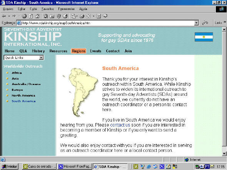Click the Media toolbar icon
Viewport: 227px width, 170px height.
tap(58, 16)
